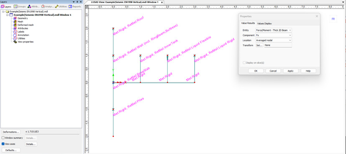Click the Transform field showing None

point(278,45)
